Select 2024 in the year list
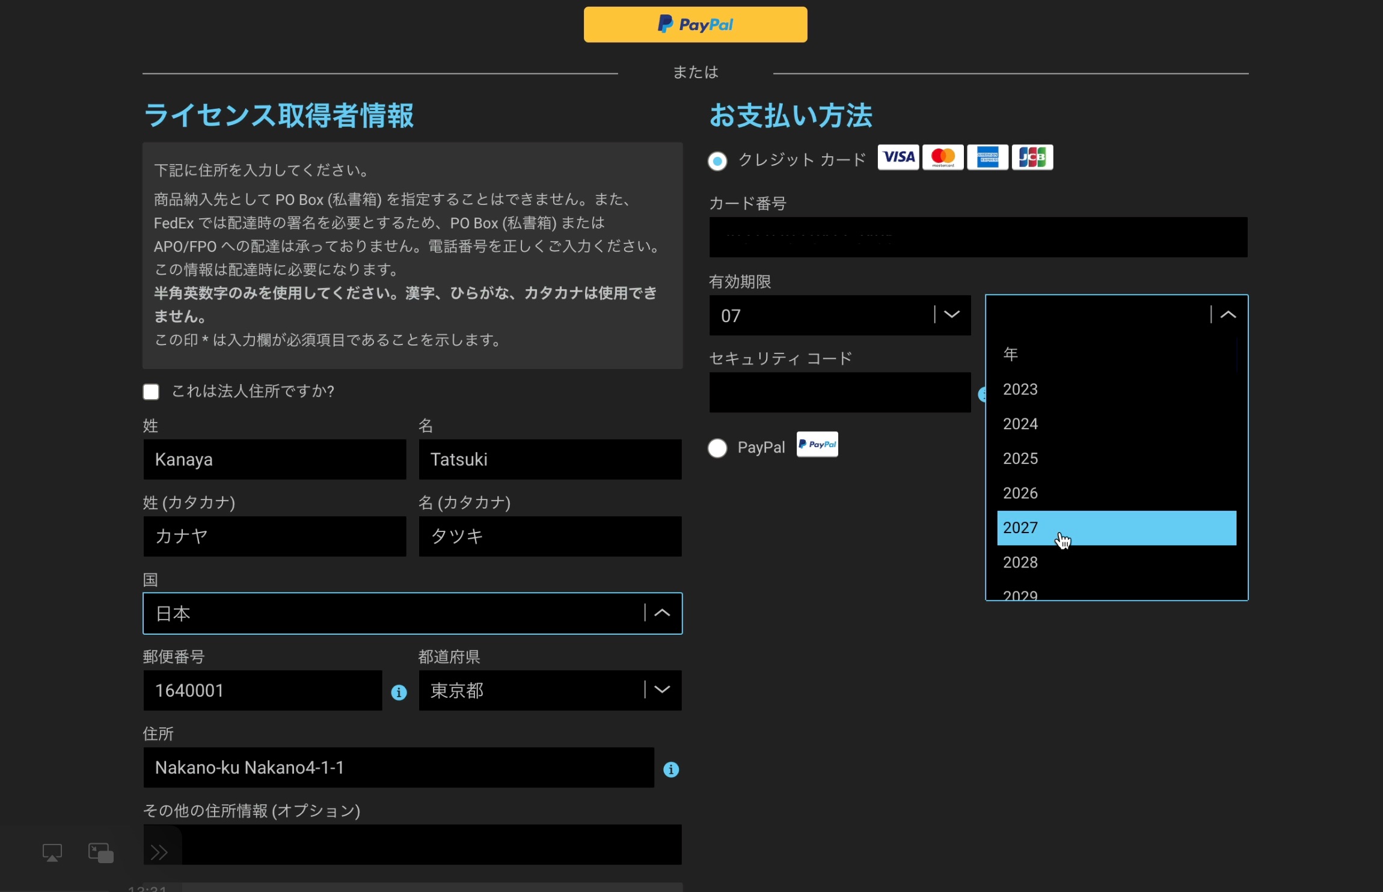The height and width of the screenshot is (892, 1383). [x=1117, y=424]
